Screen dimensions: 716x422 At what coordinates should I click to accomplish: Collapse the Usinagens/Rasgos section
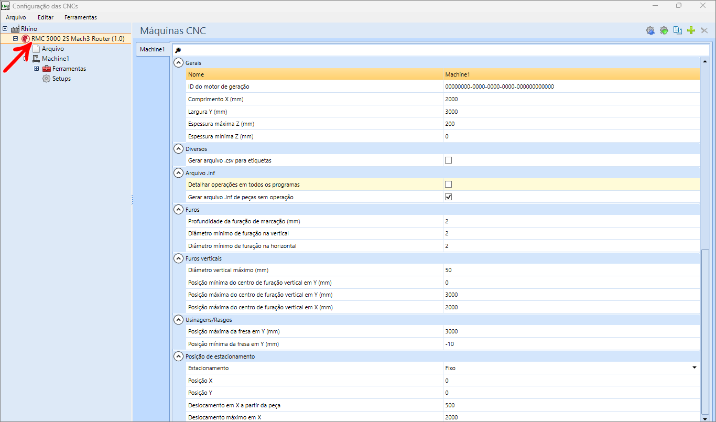[178, 319]
